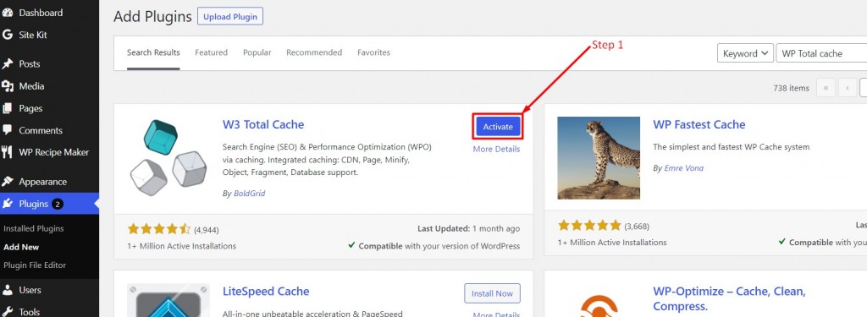This screenshot has width=867, height=317.
Task: Open Installed Plugins submenu item
Action: click(34, 228)
